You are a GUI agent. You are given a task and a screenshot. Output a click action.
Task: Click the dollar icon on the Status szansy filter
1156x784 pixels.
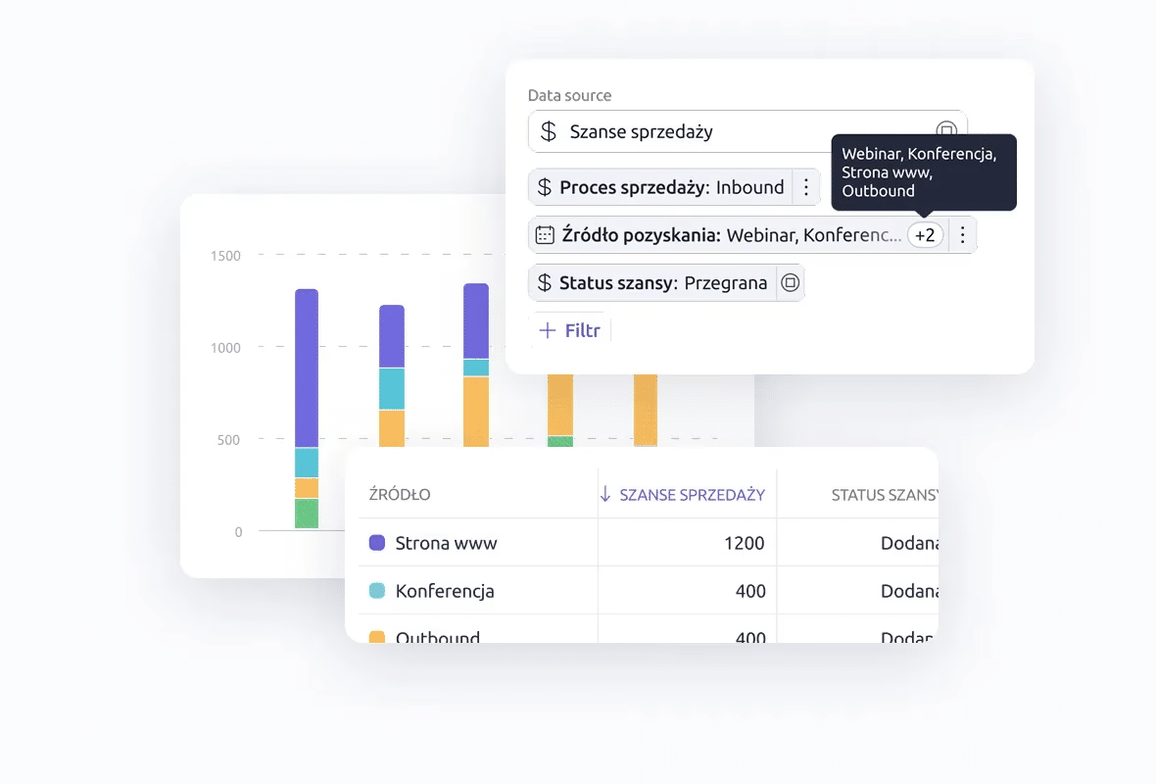[x=545, y=283]
